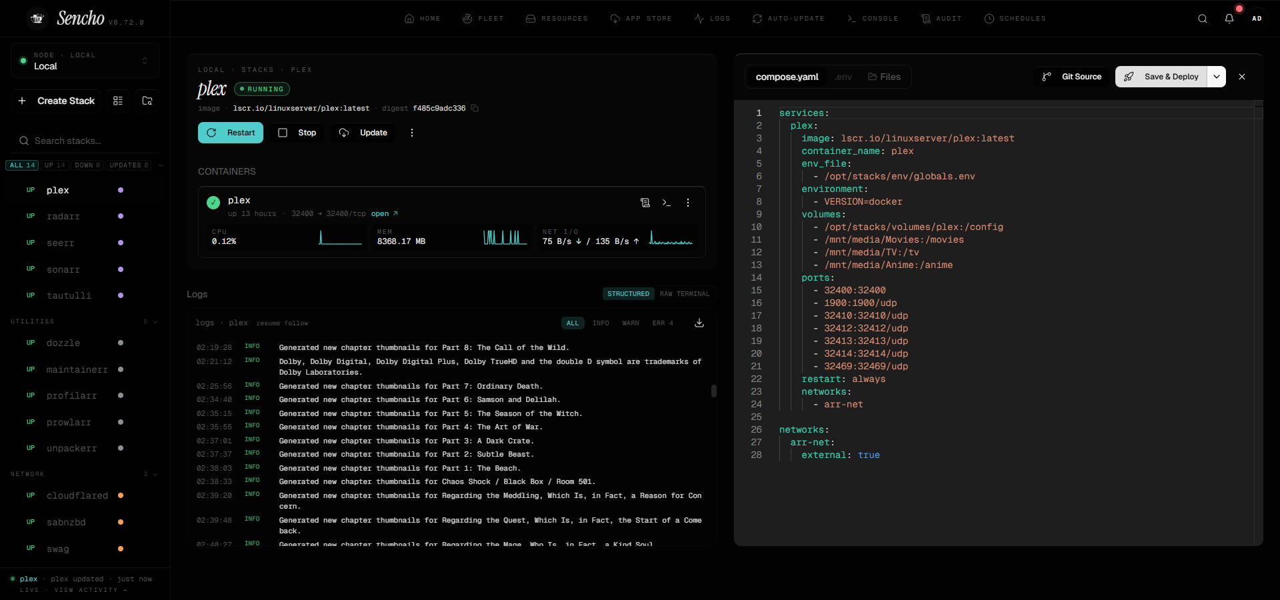Click Save & Deploy button
The width and height of the screenshot is (1280, 600).
1162,77
